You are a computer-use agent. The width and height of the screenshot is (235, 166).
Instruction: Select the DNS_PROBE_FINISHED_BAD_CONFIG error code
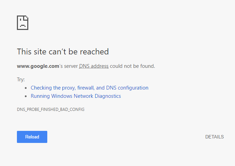(51, 110)
